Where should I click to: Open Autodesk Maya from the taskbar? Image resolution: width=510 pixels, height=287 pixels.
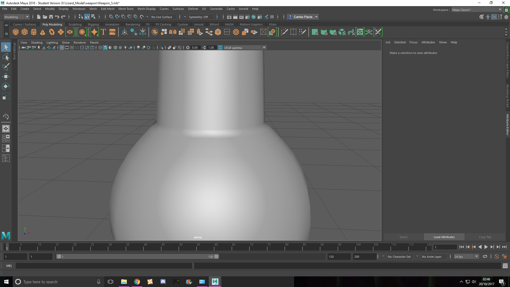[x=215, y=282]
